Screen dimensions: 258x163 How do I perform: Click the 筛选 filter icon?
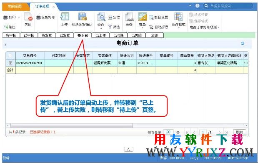pyautogui.click(x=110, y=27)
